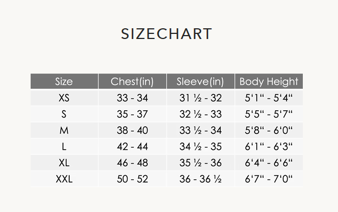Click the SIZECHART title text
338x212 pixels.
point(166,34)
